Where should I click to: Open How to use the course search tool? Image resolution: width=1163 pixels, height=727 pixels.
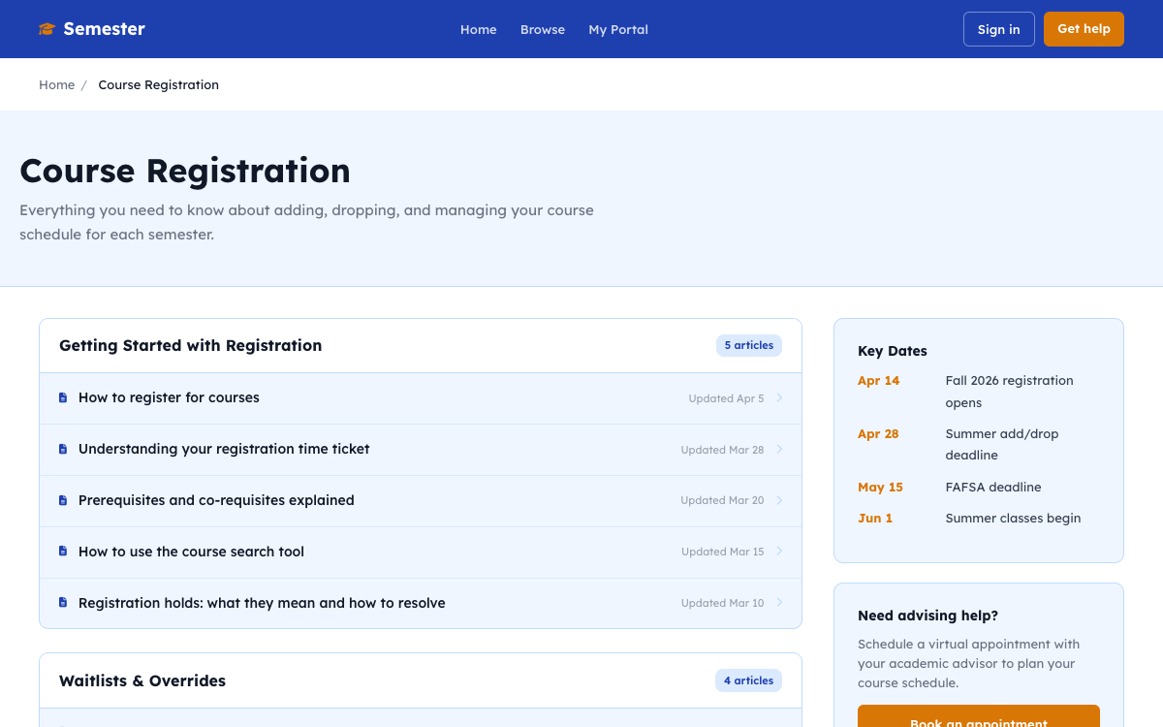(x=191, y=552)
